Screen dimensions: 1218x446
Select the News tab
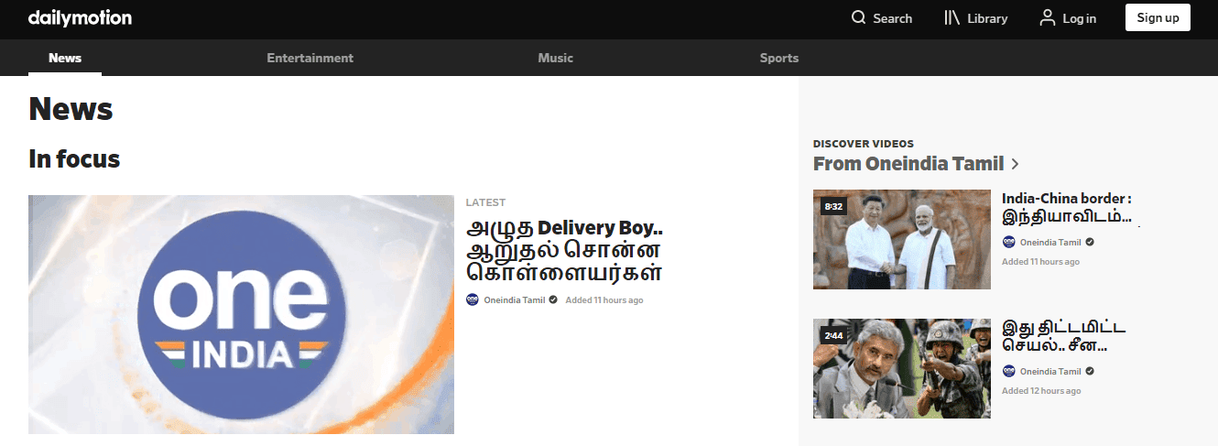pos(65,58)
